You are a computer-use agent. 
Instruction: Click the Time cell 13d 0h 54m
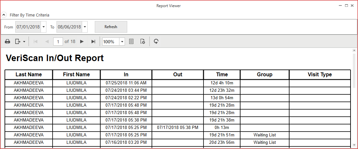click(222, 98)
